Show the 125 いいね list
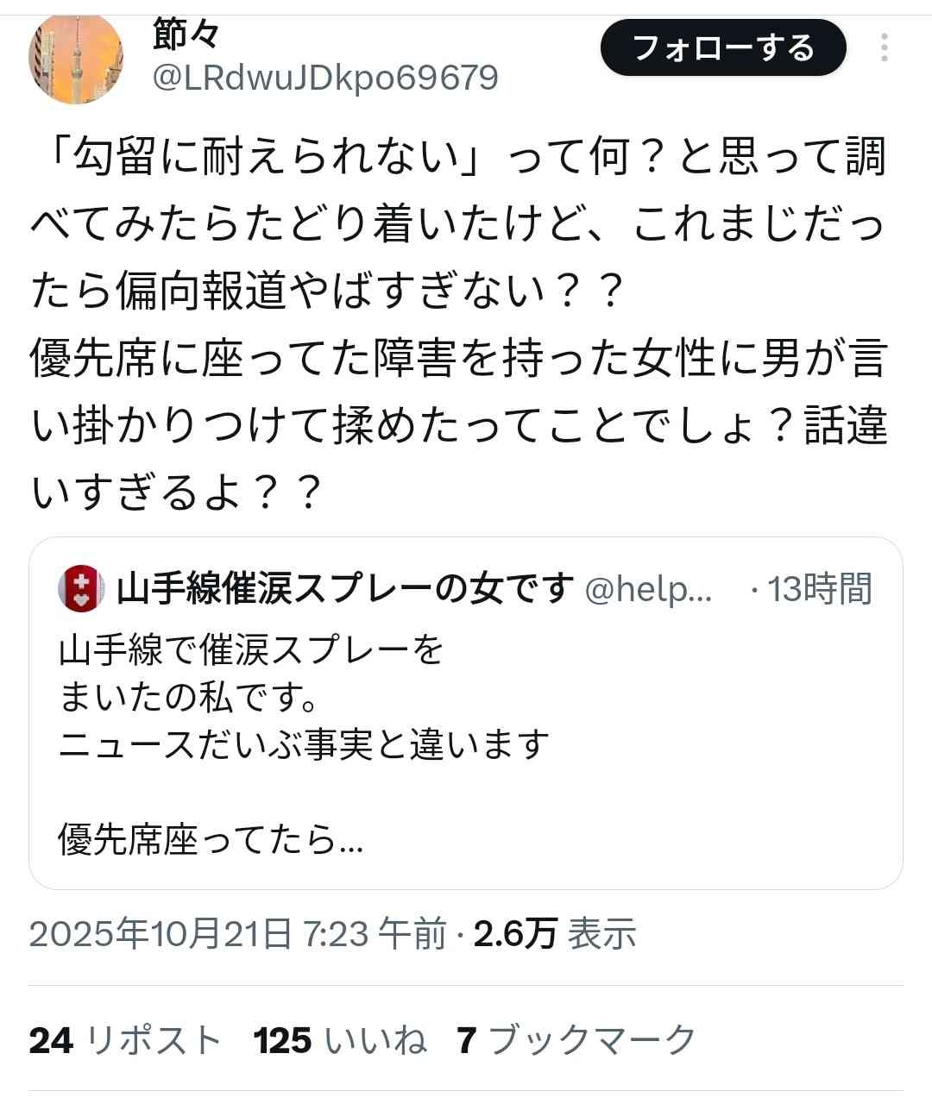932x1110 pixels. pyautogui.click(x=340, y=1040)
